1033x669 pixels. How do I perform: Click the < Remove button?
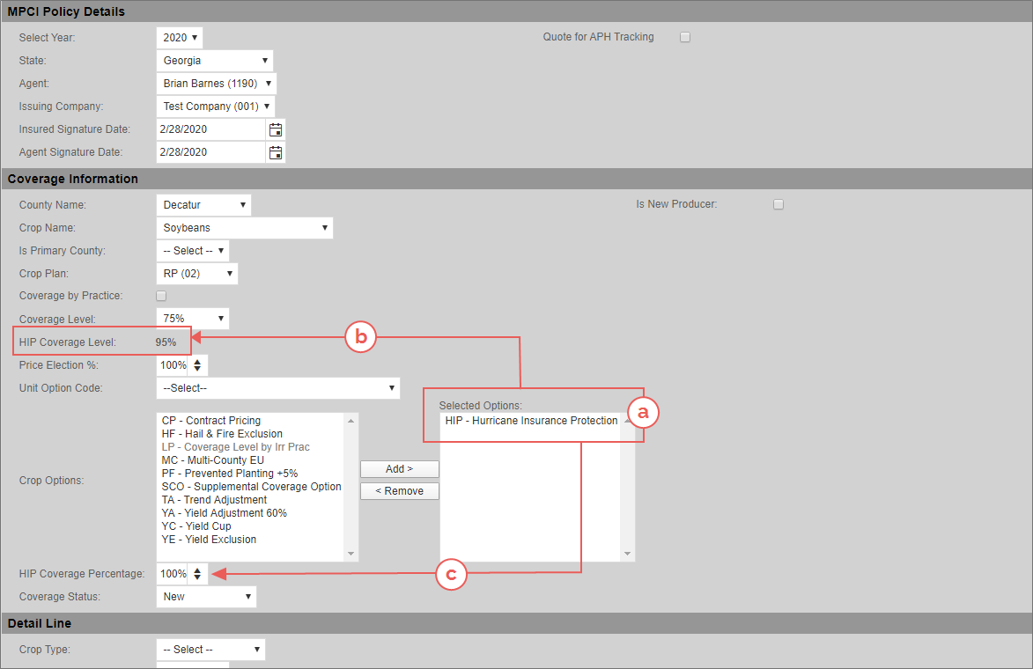(x=399, y=491)
